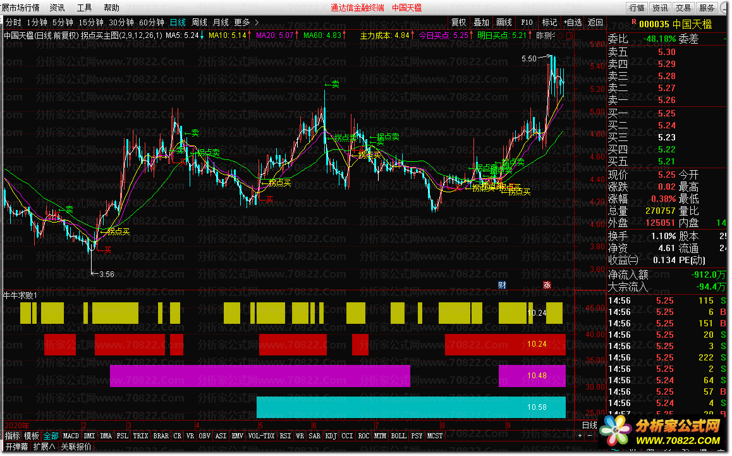The height and width of the screenshot is (456, 732).
Task: Switch to the 30分钟 period
Action: (x=121, y=22)
